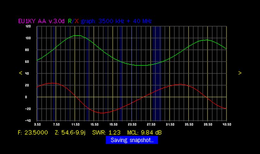Click the 11.50 label on the frequency axis
The width and height of the screenshot is (260, 154).
coord(75,124)
